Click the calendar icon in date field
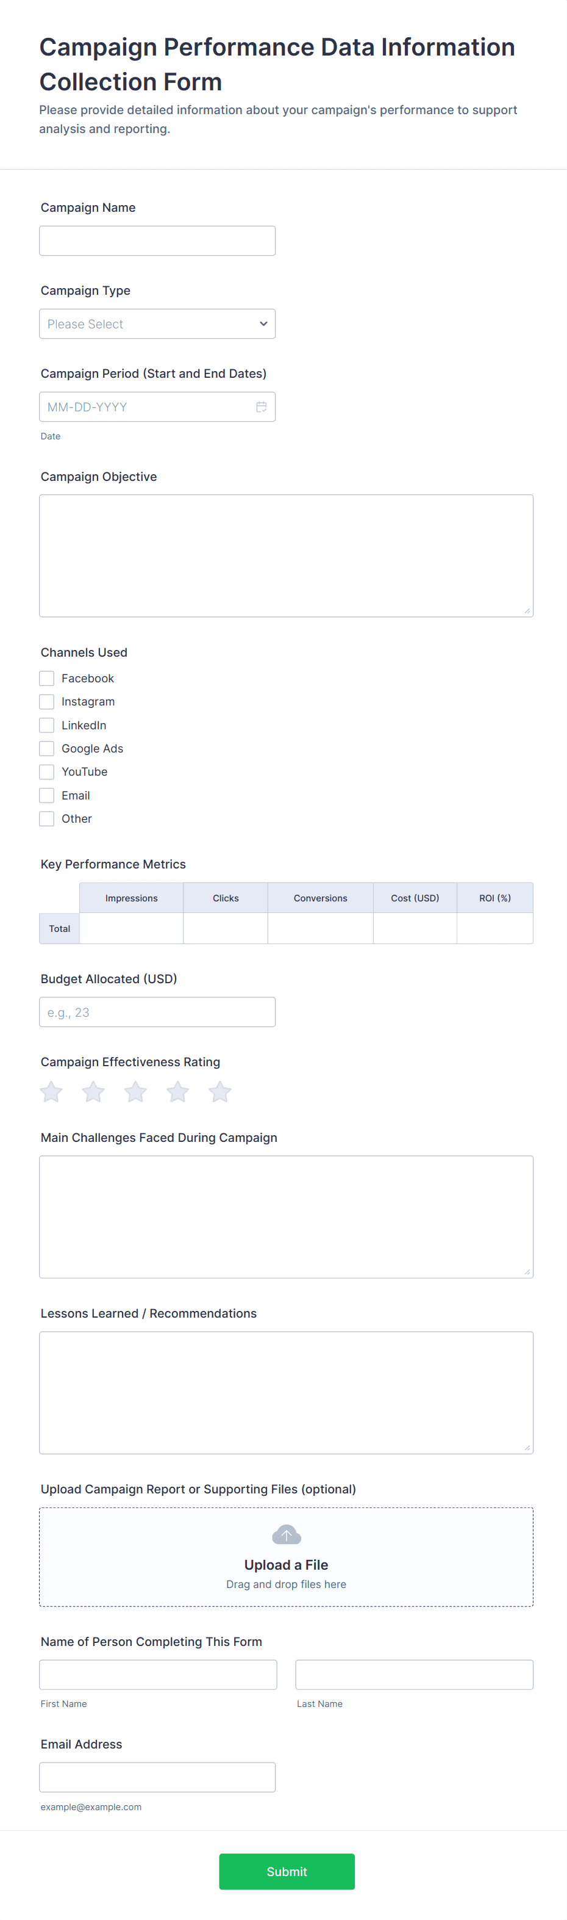Image resolution: width=567 pixels, height=1920 pixels. tap(261, 407)
